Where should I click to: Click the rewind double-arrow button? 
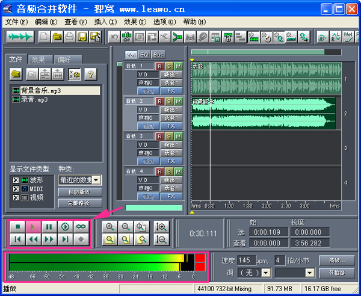[33, 239]
